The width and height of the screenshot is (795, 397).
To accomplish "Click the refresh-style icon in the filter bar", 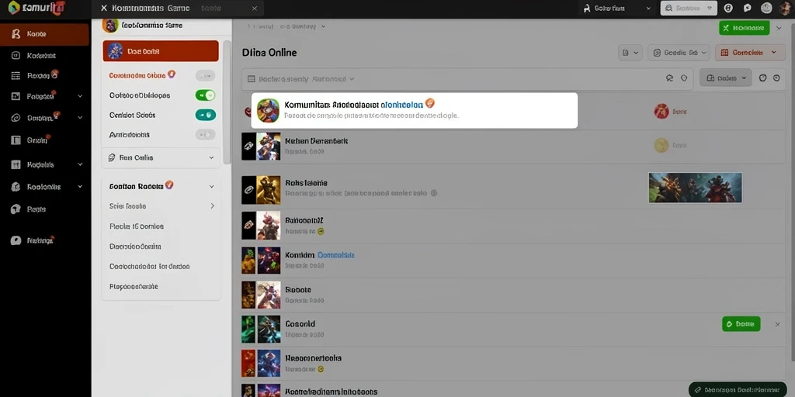I will click(669, 78).
